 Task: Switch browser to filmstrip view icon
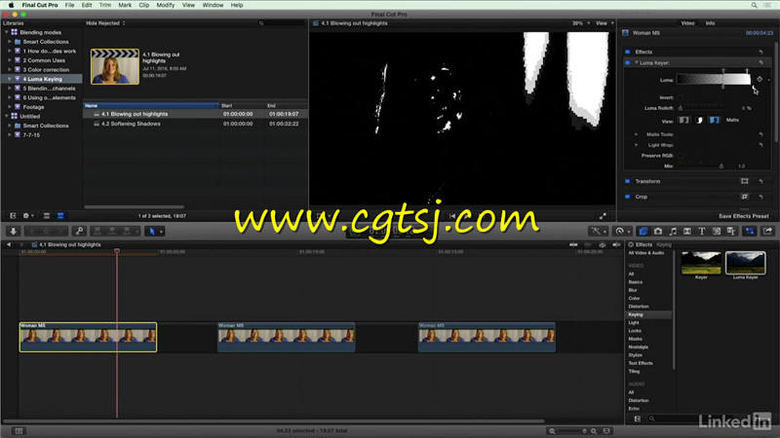pos(46,216)
